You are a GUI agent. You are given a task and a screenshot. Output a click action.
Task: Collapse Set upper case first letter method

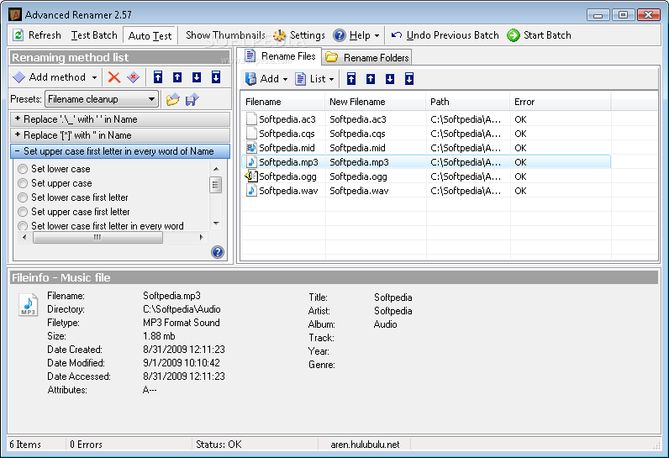tap(120, 151)
